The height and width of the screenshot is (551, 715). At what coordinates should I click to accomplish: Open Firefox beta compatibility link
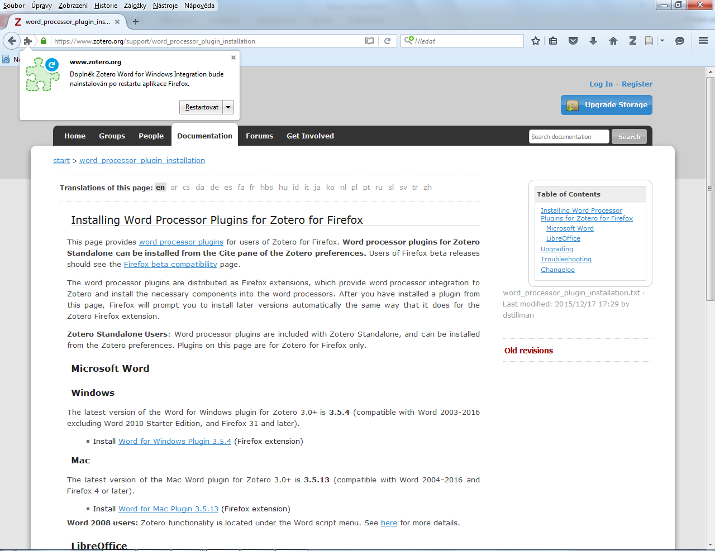(170, 265)
